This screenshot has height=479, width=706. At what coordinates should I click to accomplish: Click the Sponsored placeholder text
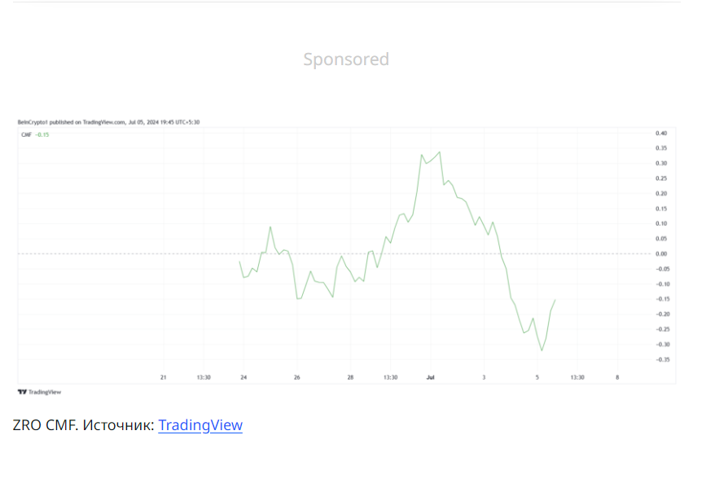[346, 59]
